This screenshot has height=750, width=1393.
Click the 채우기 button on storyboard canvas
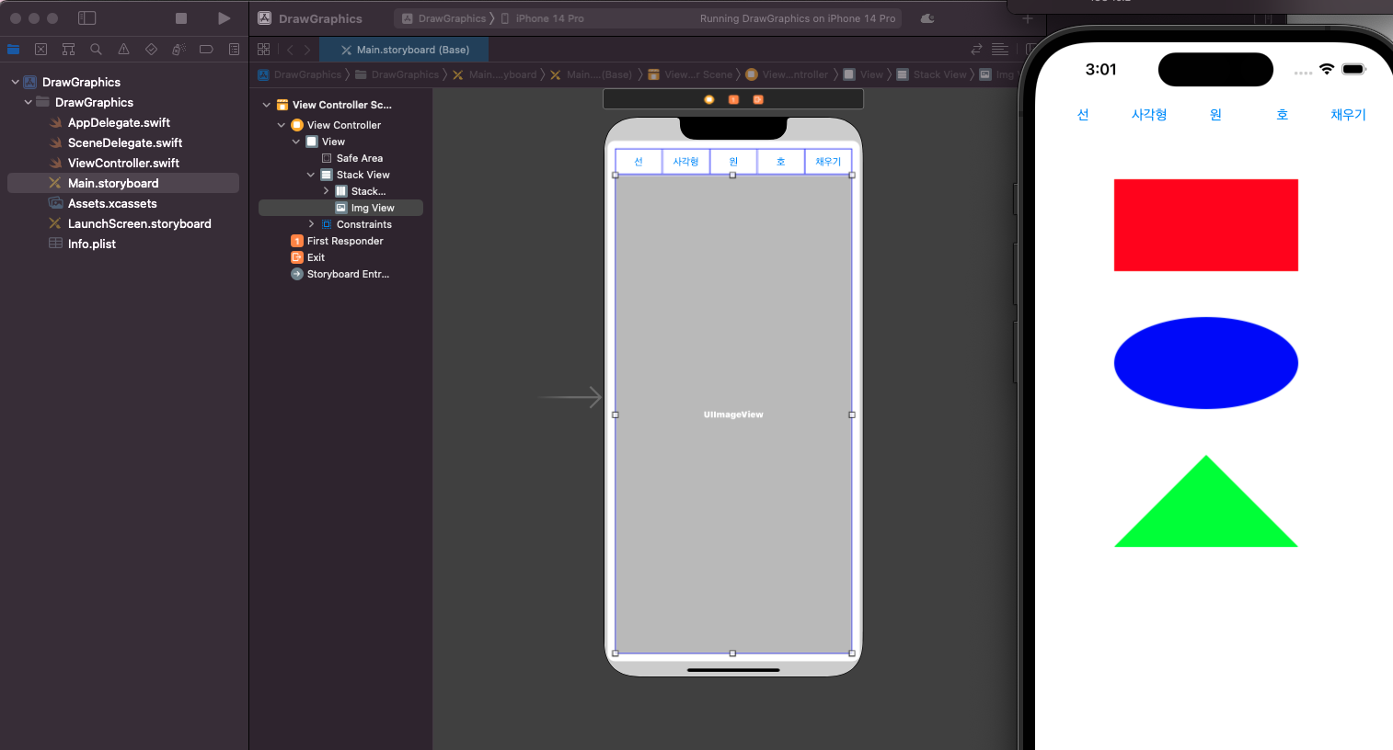(828, 162)
